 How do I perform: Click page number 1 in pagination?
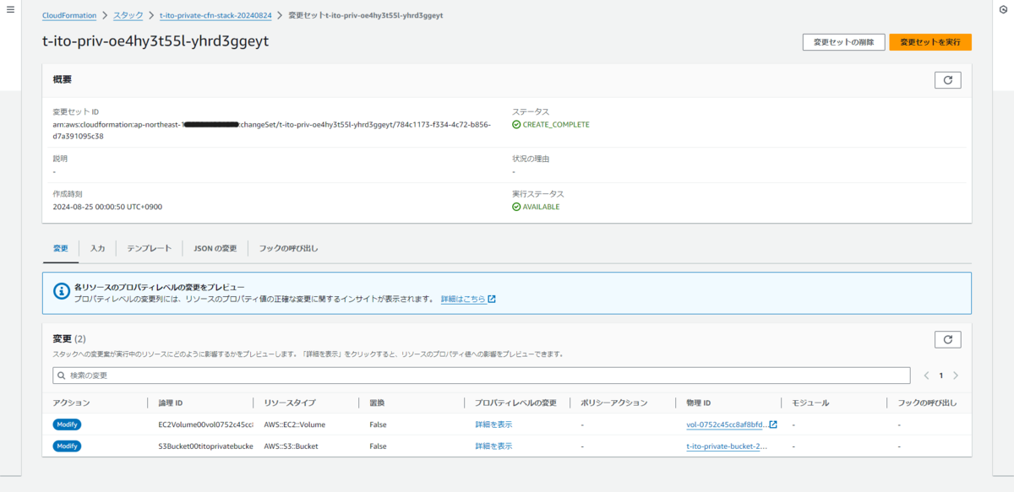pos(940,376)
